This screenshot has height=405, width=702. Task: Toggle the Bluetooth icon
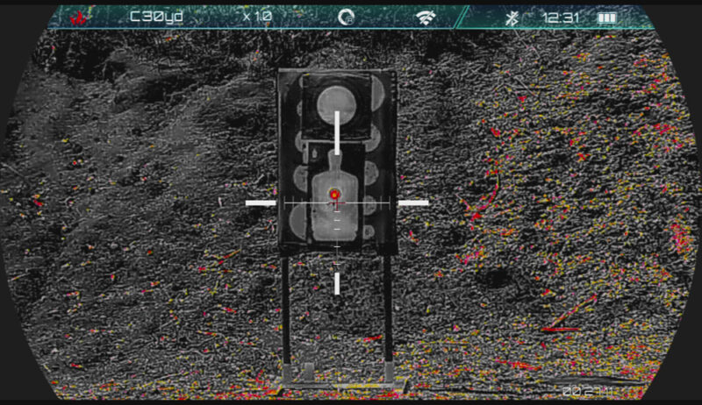click(x=513, y=18)
